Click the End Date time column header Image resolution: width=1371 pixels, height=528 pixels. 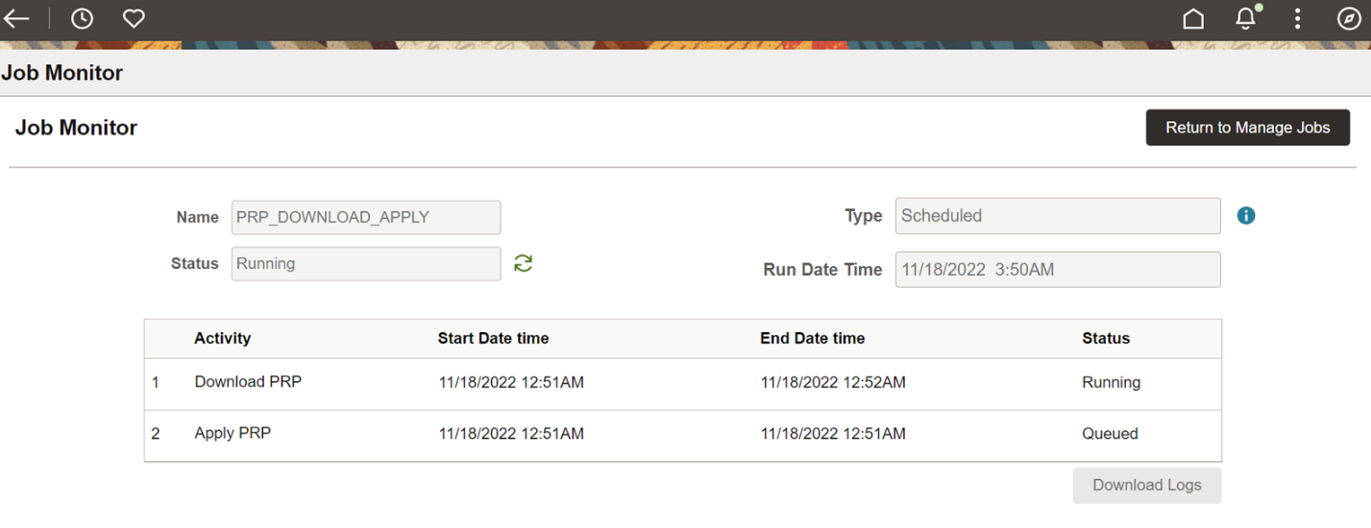click(812, 338)
